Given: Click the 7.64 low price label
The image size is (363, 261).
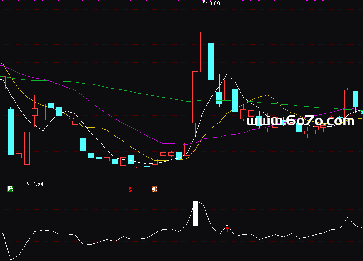Looking at the screenshot, I should pos(38,183).
